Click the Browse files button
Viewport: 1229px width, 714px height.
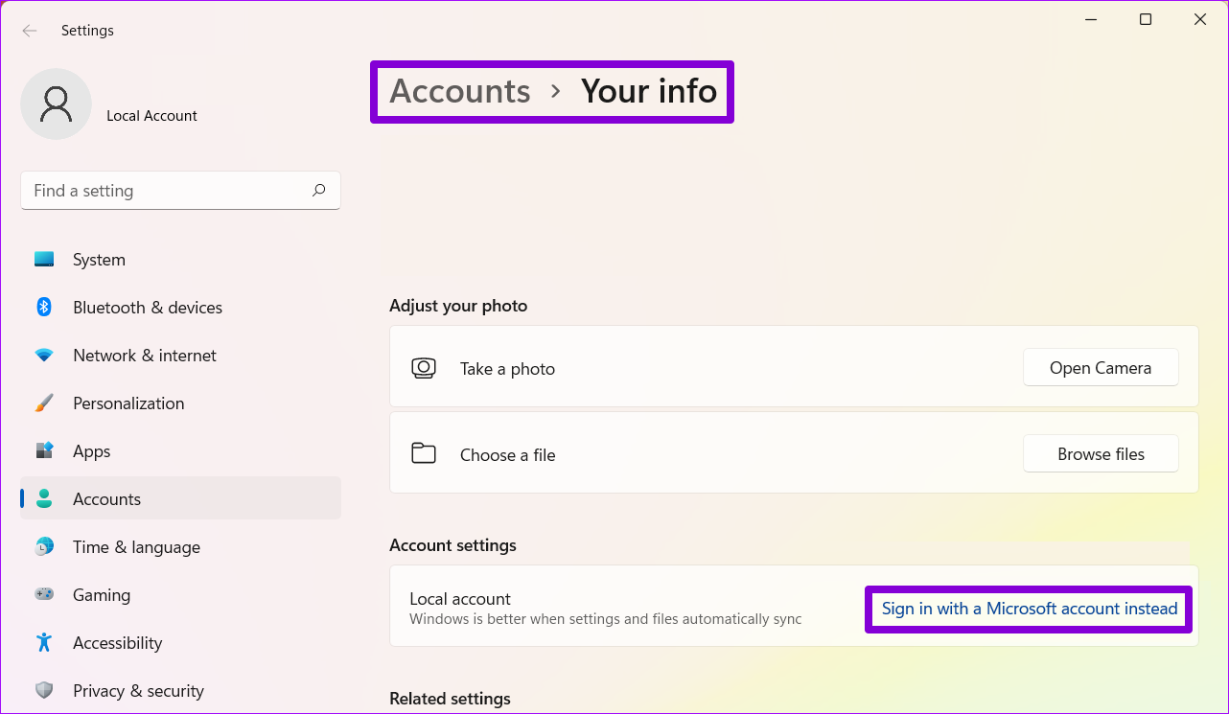point(1101,453)
